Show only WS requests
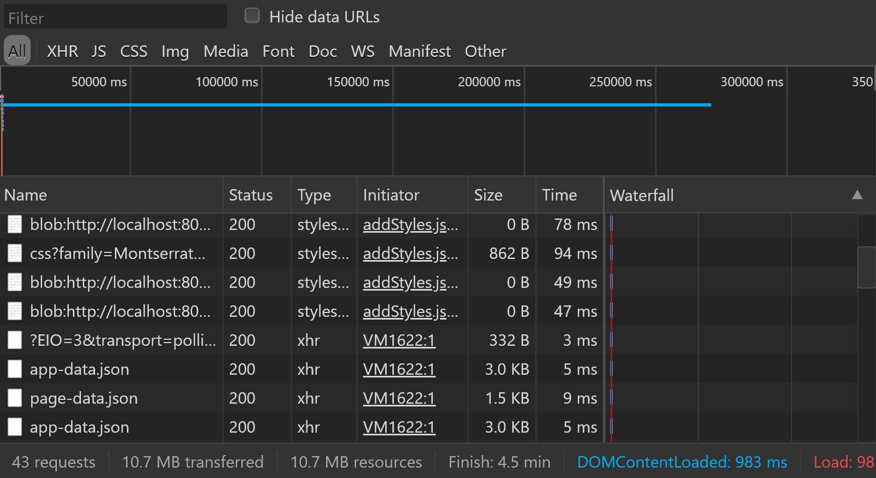 363,51
